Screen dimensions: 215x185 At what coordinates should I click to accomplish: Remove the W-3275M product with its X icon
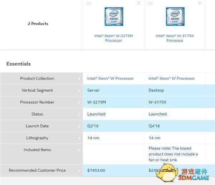coord(139,3)
